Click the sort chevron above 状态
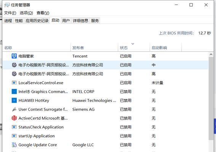Viewport: 216px width, 152px height. 133,44
